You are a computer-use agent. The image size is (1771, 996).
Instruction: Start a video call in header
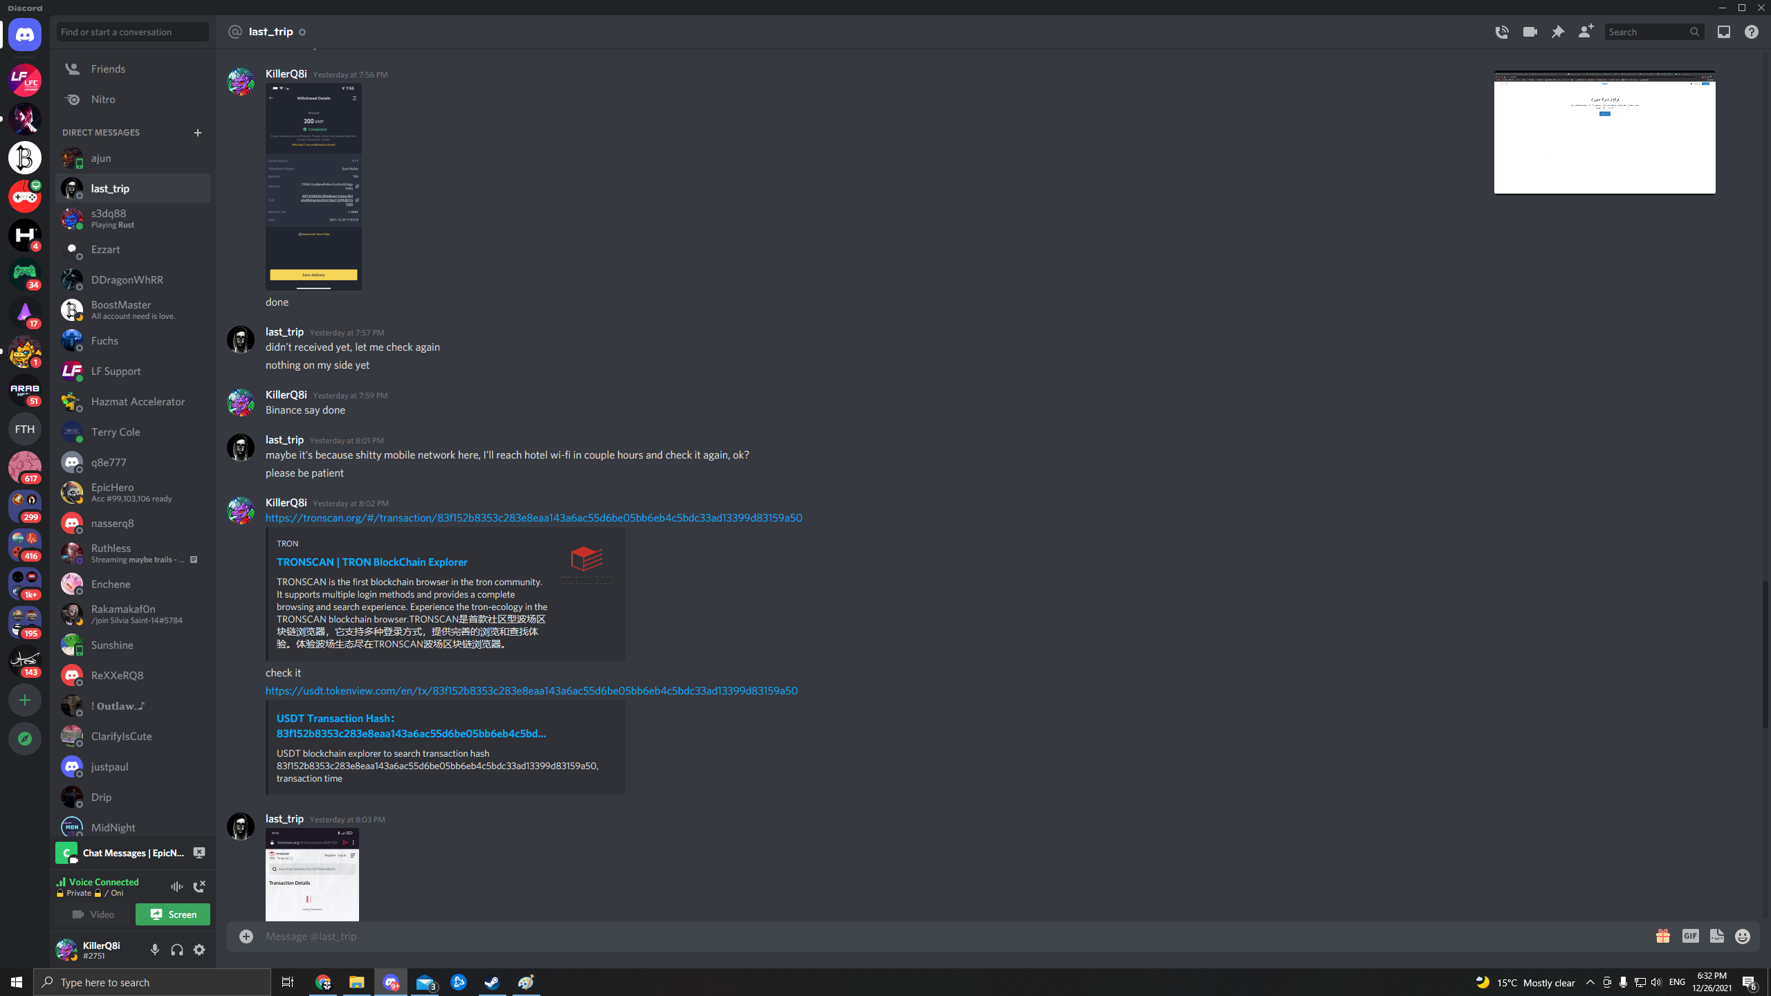(x=1530, y=32)
